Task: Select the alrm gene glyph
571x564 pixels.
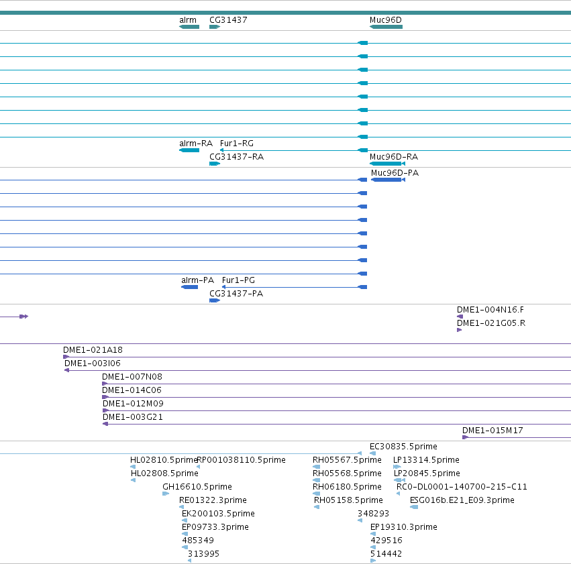Action: (x=189, y=27)
